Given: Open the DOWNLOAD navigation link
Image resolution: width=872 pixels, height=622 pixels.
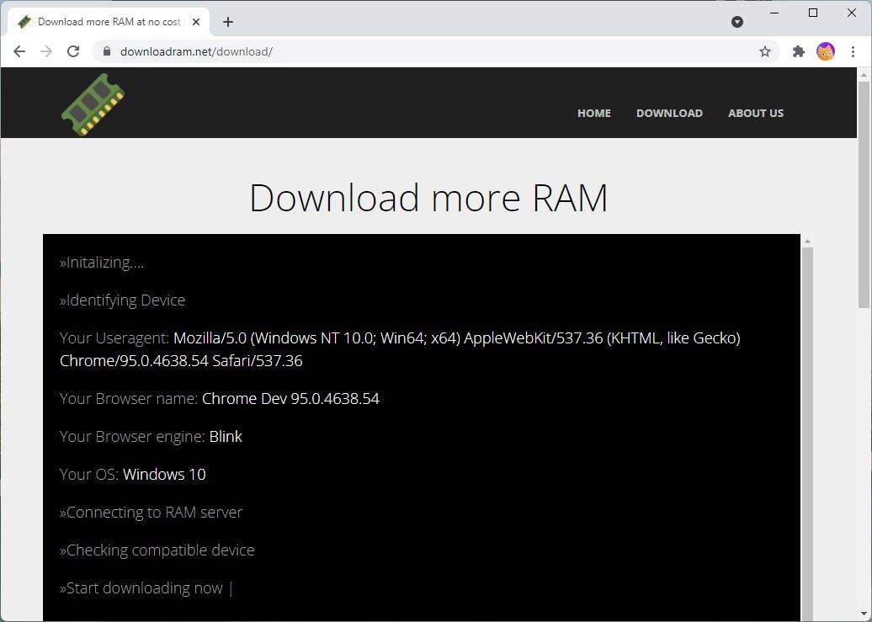Looking at the screenshot, I should pyautogui.click(x=670, y=113).
